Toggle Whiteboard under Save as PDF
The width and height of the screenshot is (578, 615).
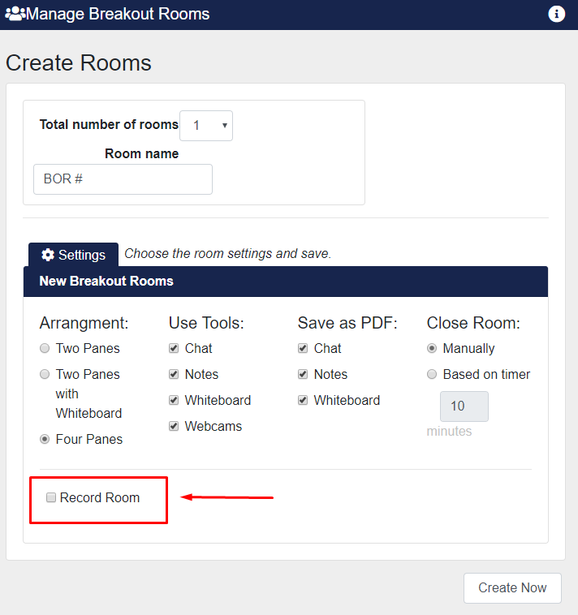point(303,401)
